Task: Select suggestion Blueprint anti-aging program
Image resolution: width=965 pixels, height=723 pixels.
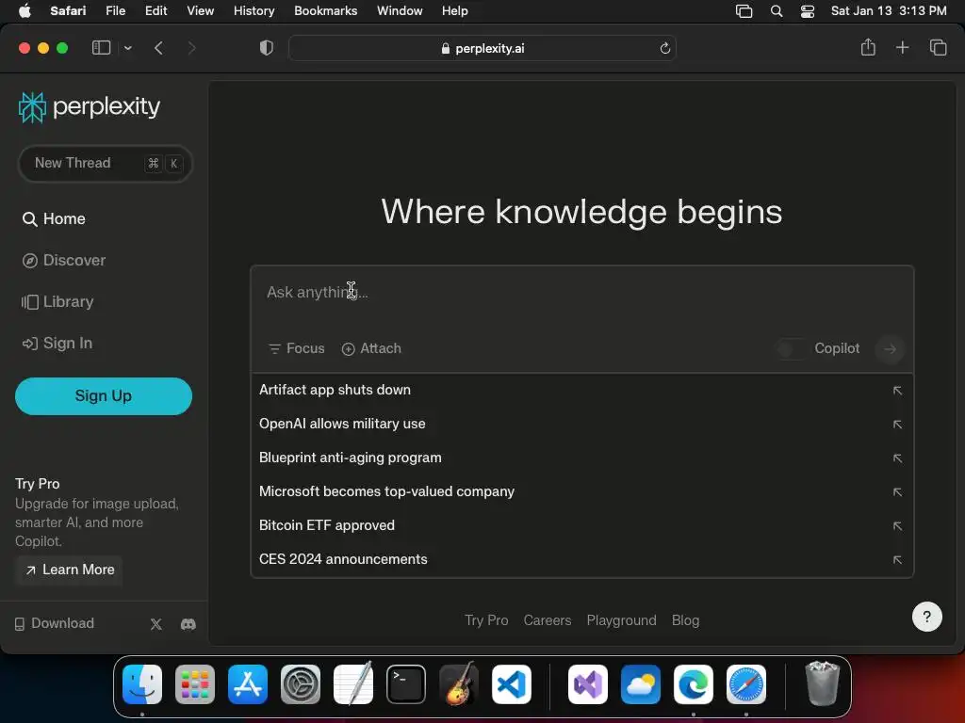Action: pyautogui.click(x=581, y=458)
